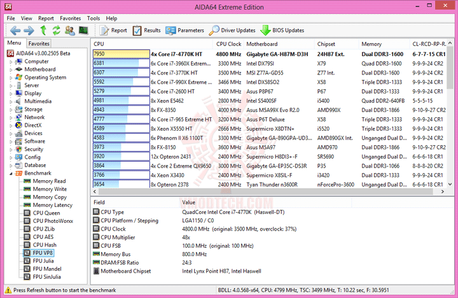
Task: Switch to the Menu tab
Action: (14, 43)
